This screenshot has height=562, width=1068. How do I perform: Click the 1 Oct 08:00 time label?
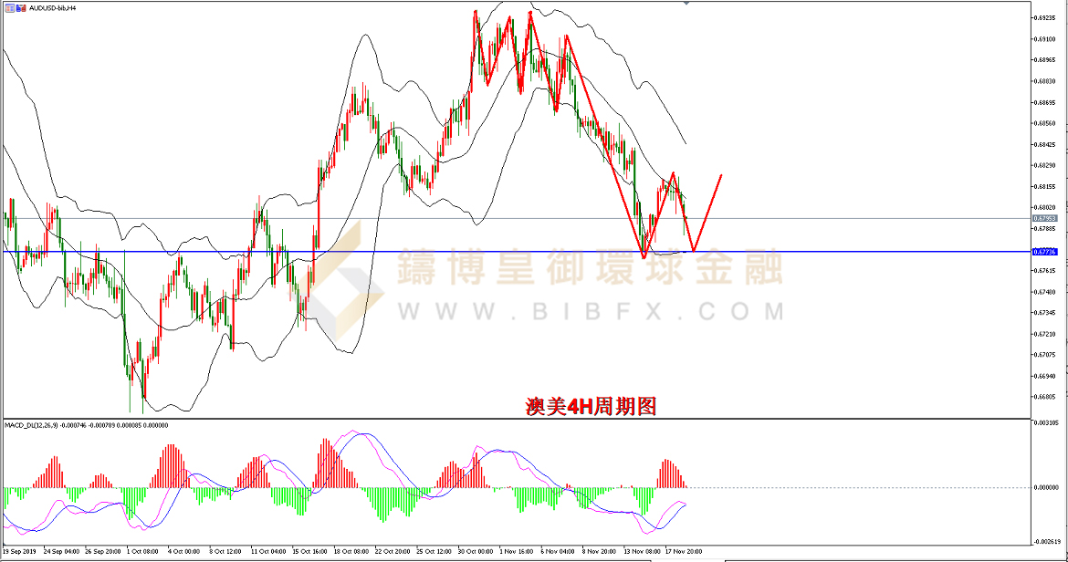pyautogui.click(x=145, y=551)
